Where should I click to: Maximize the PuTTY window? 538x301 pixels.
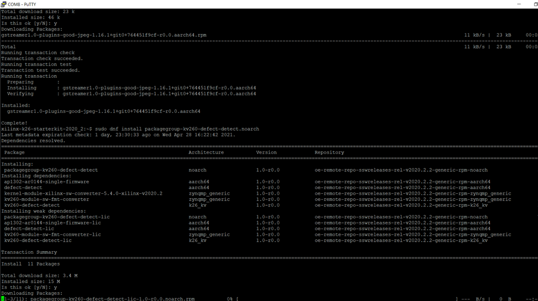point(535,4)
